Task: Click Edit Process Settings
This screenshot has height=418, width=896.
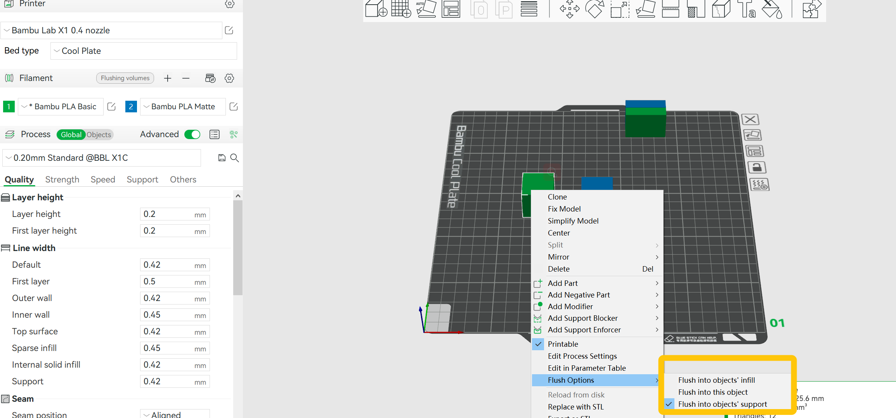Action: tap(582, 356)
